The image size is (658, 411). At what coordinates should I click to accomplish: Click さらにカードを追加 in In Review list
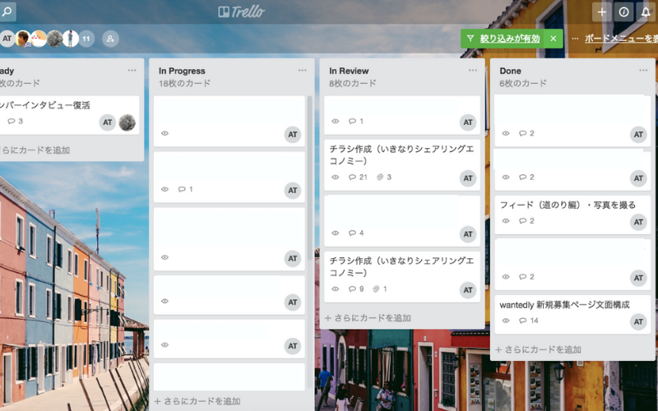[x=368, y=318]
